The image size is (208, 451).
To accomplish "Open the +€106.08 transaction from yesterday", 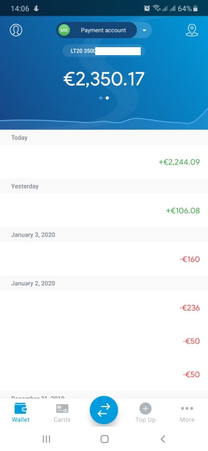I will [x=104, y=210].
